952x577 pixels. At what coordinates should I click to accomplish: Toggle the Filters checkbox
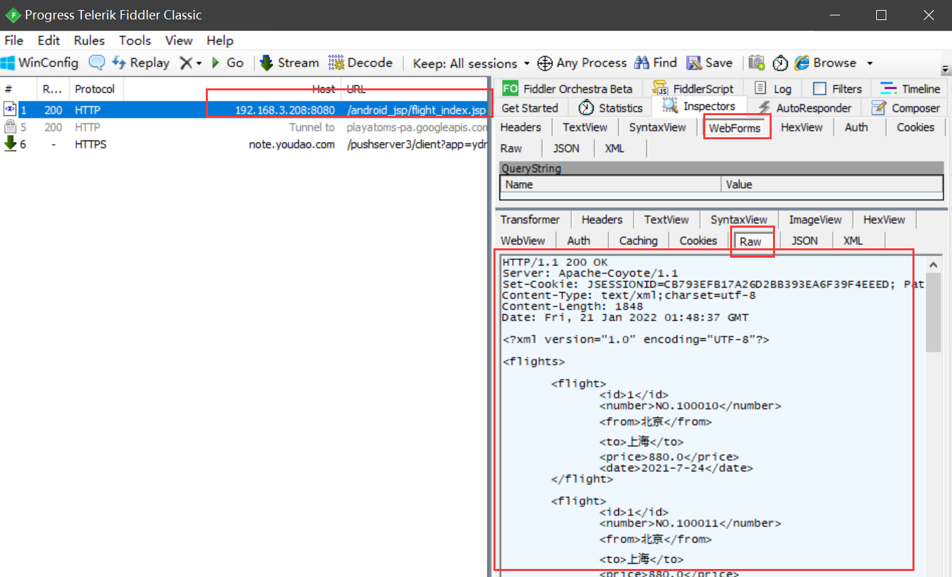click(819, 88)
